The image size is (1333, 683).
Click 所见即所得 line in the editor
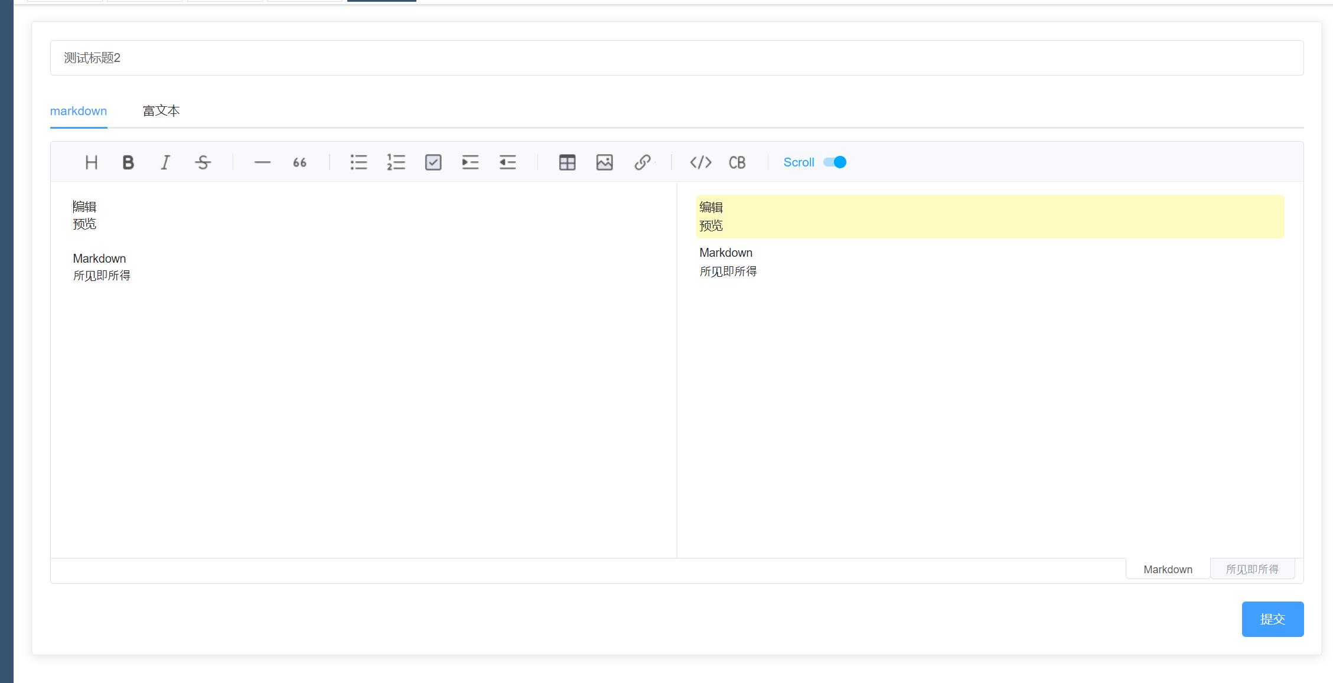click(x=102, y=276)
